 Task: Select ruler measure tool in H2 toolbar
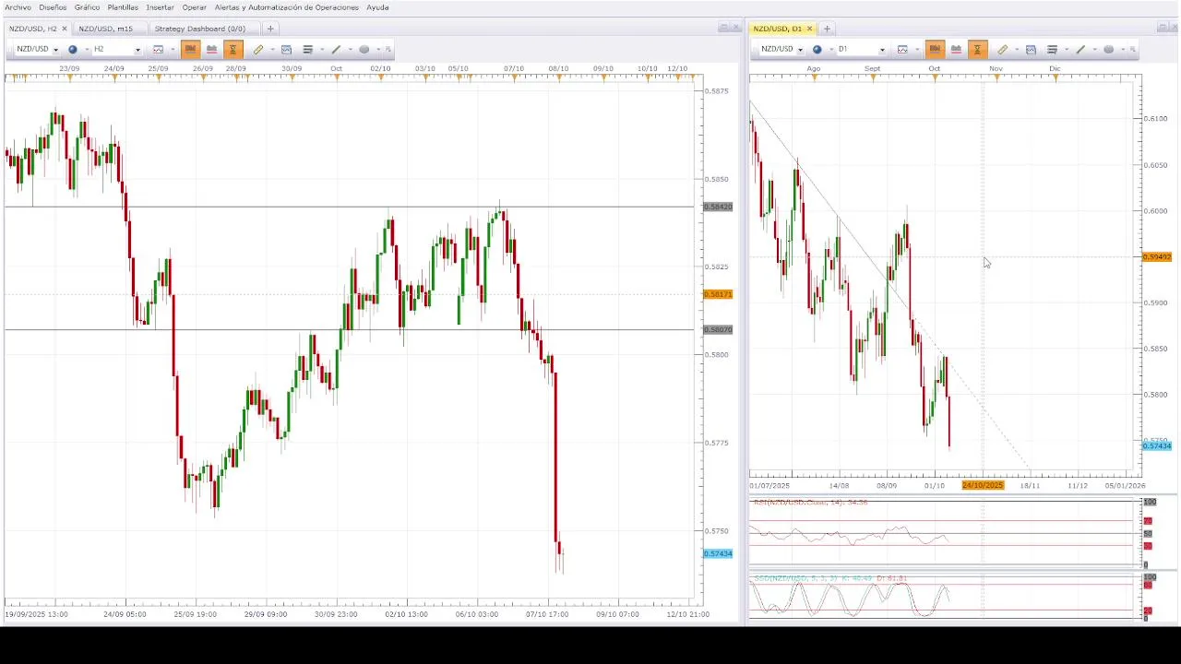tap(258, 50)
